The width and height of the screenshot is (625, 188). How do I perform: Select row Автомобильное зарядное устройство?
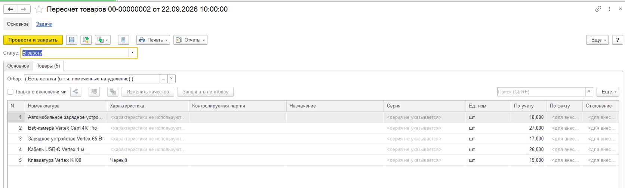(x=314, y=117)
